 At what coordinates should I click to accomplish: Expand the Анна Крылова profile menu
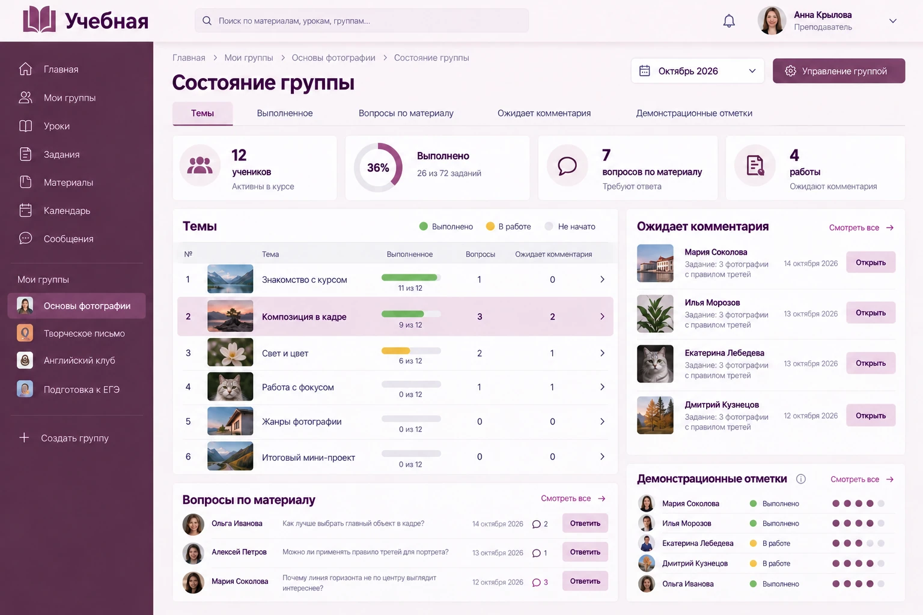coord(893,21)
